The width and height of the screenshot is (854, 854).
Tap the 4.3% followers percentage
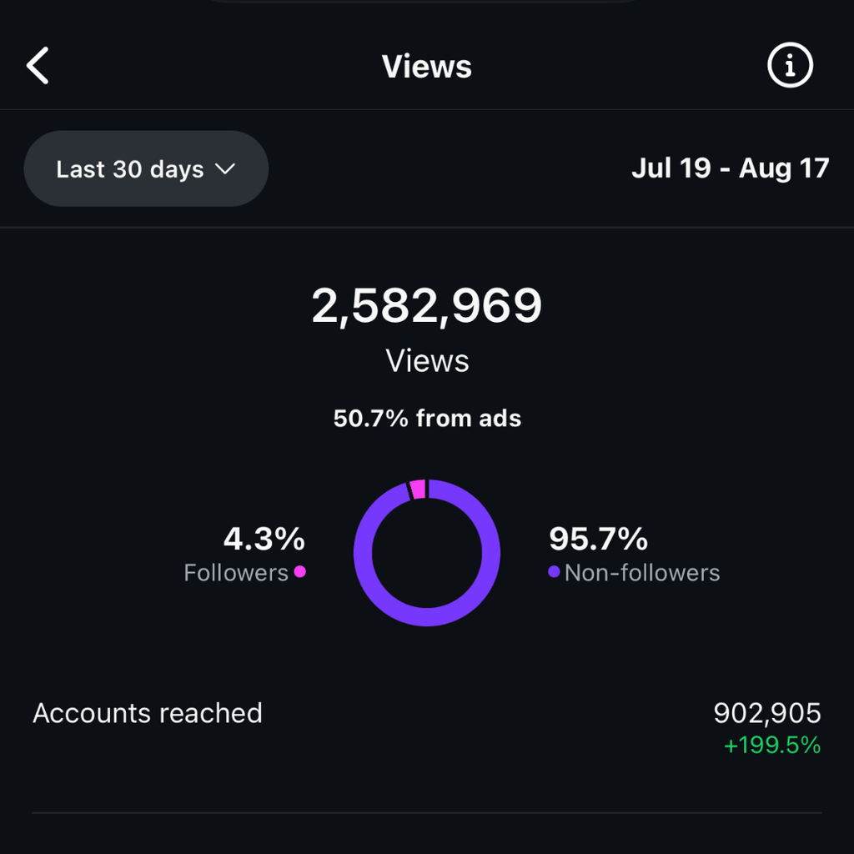click(x=264, y=540)
